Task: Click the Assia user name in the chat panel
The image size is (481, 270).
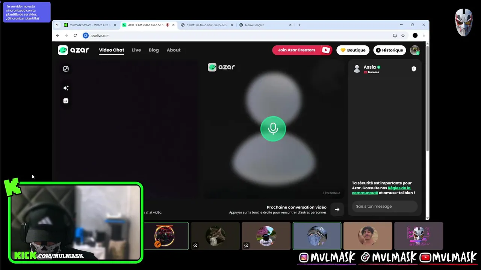Action: tap(369, 67)
